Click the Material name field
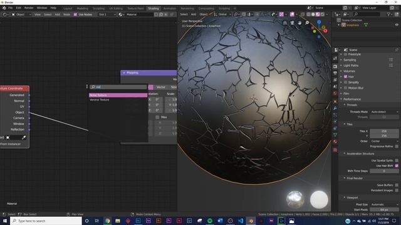 [139, 14]
